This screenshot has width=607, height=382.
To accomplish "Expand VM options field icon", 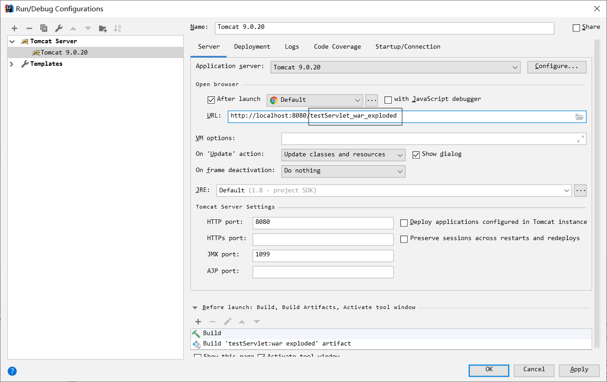I will pyautogui.click(x=580, y=139).
